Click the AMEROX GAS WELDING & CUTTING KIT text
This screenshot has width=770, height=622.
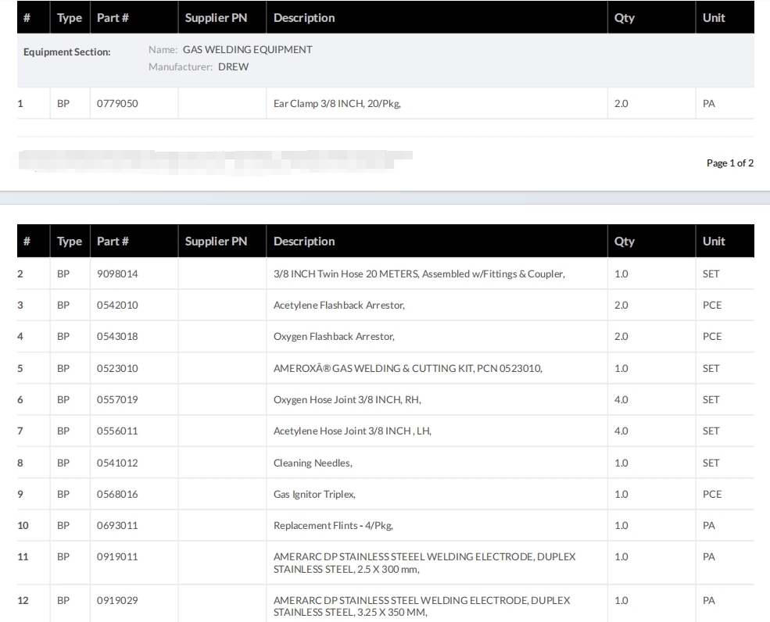tap(407, 369)
